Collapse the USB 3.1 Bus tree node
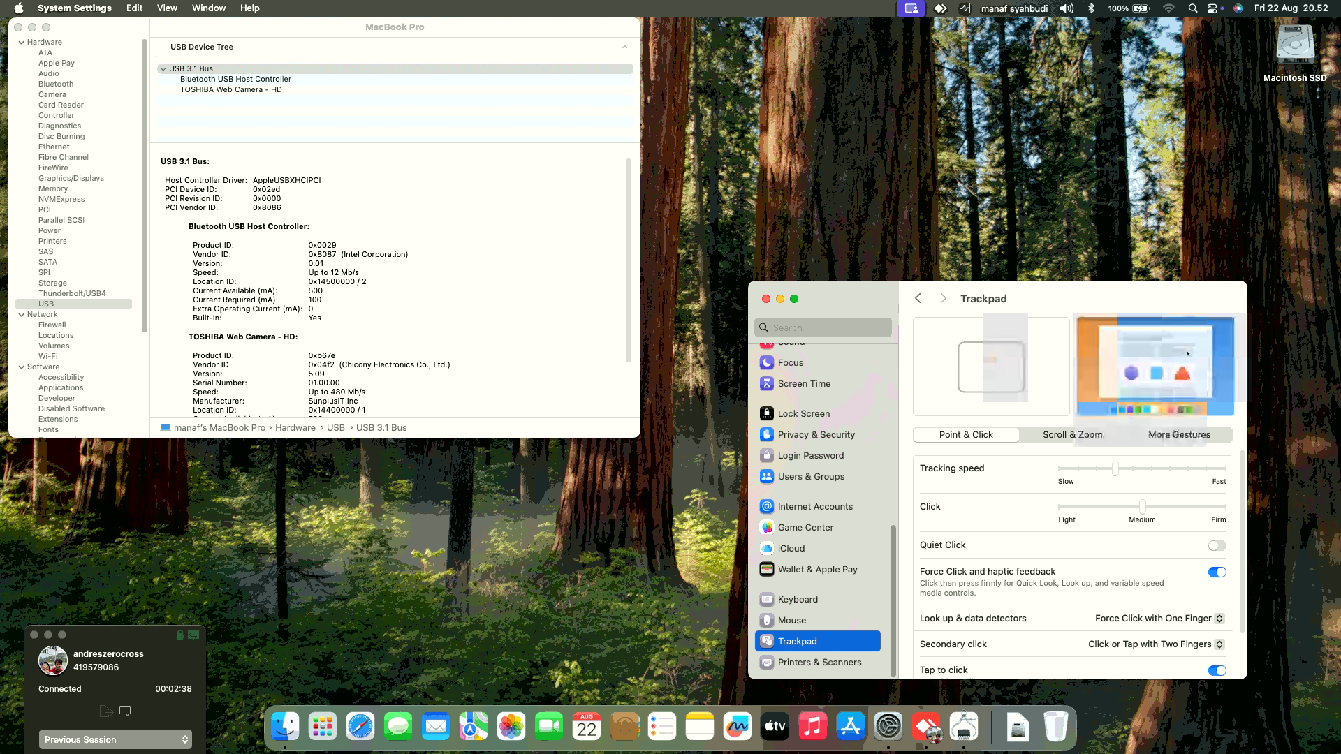1341x754 pixels. point(163,68)
